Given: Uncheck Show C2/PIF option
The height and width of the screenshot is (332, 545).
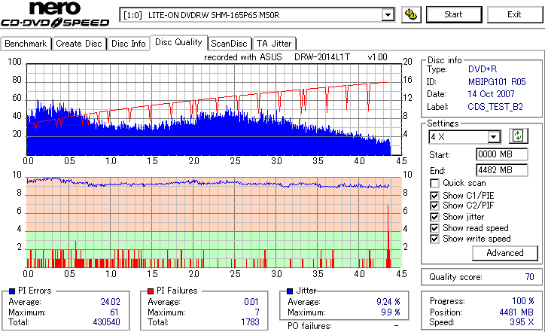Looking at the screenshot, I should pos(434,206).
